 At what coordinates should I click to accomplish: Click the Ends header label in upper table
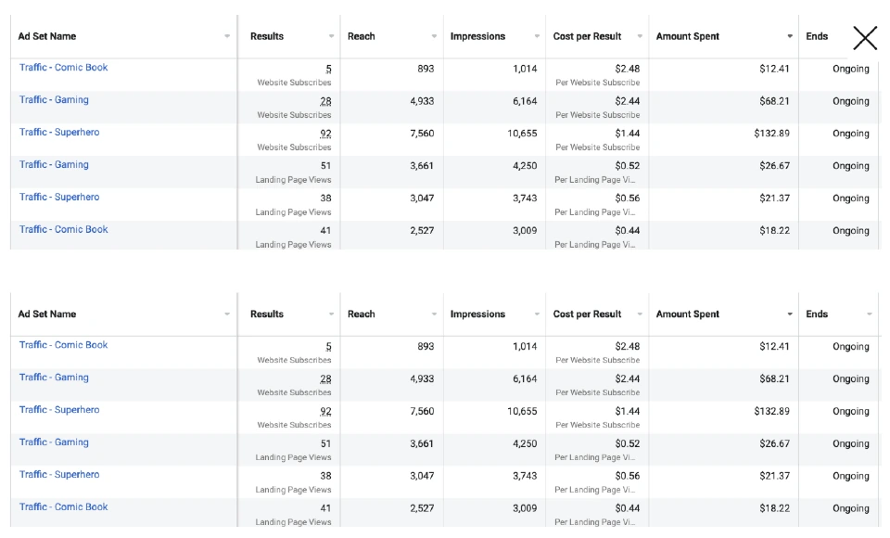[x=817, y=36]
